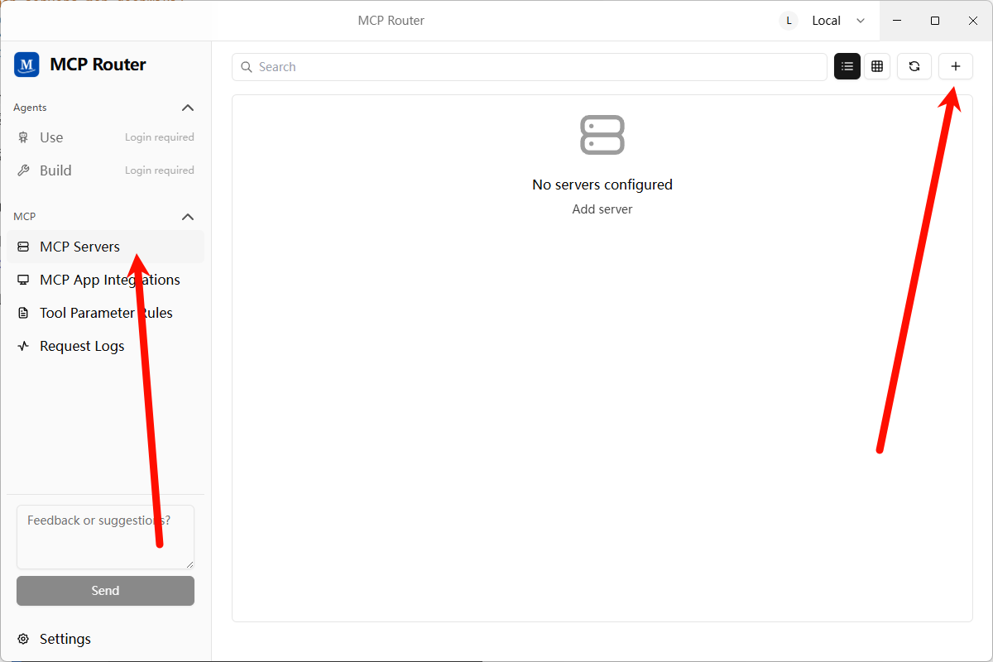
Task: Collapse the Agents section
Action: click(188, 108)
